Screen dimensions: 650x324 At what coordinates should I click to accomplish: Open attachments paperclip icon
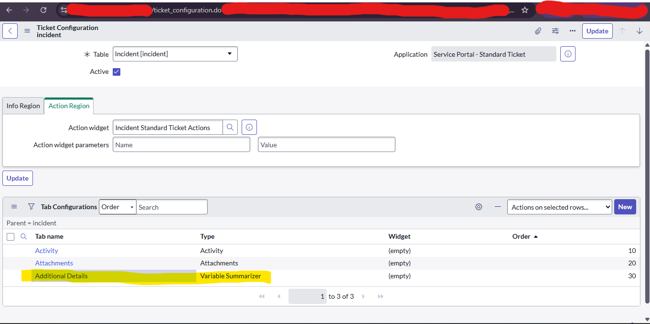538,31
